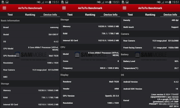180x108 pixels.
Task: Tap the Camera section header
Action: [x=125, y=34]
